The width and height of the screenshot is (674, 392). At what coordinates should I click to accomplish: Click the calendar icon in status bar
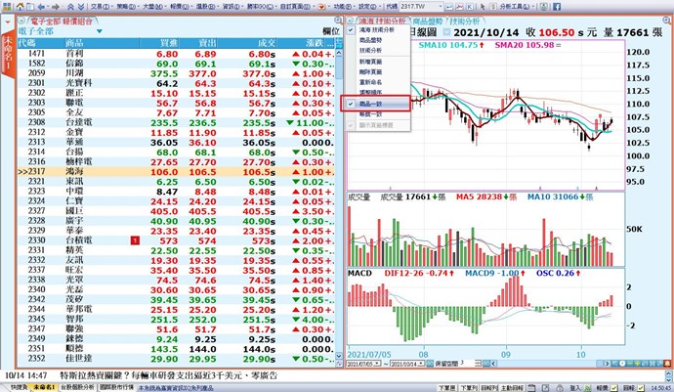click(531, 388)
